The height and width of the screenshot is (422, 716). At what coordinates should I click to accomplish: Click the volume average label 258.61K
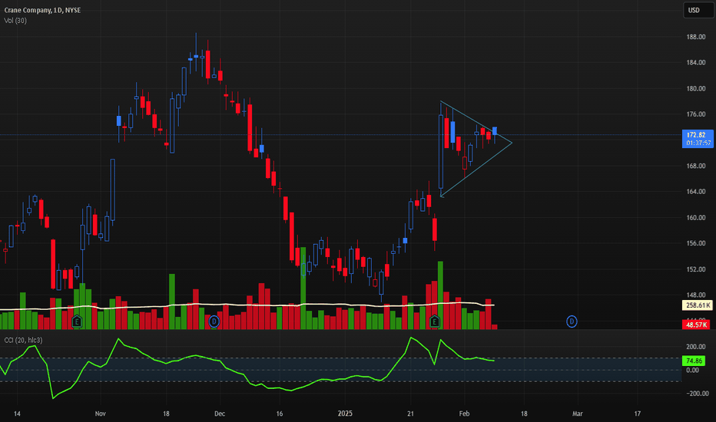coord(698,305)
